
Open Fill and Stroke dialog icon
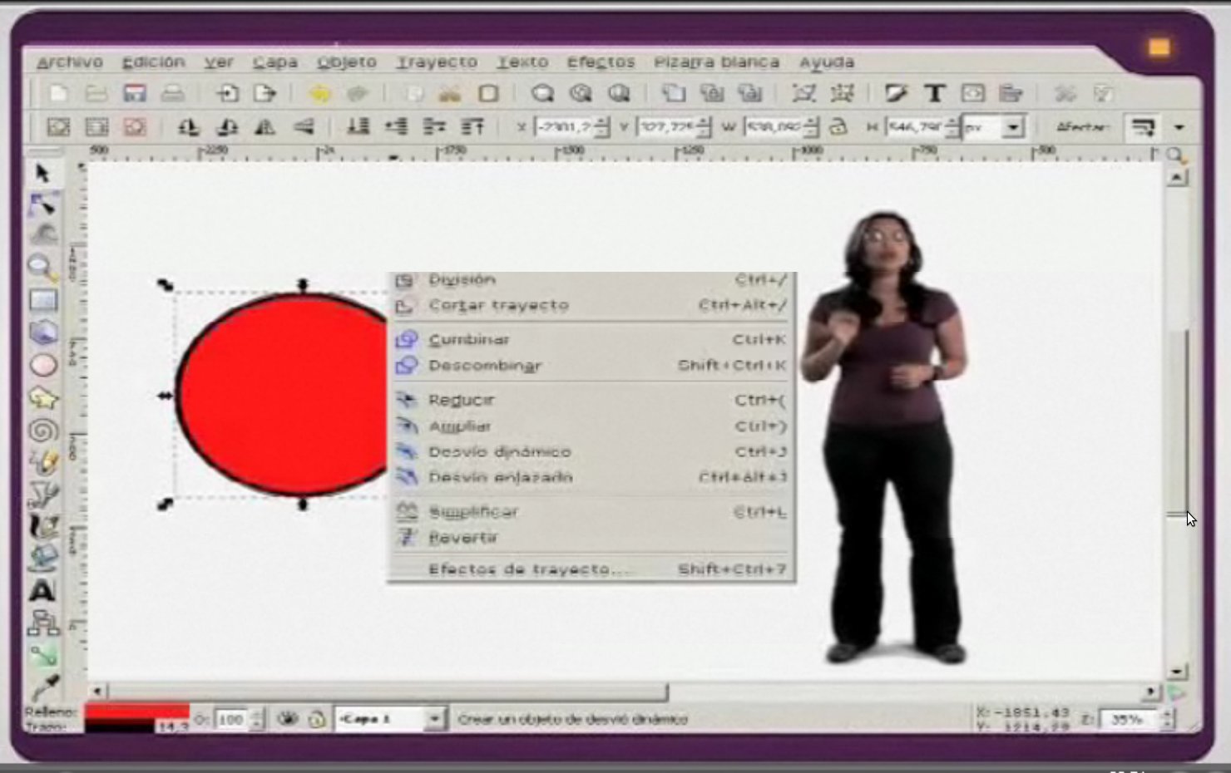896,93
